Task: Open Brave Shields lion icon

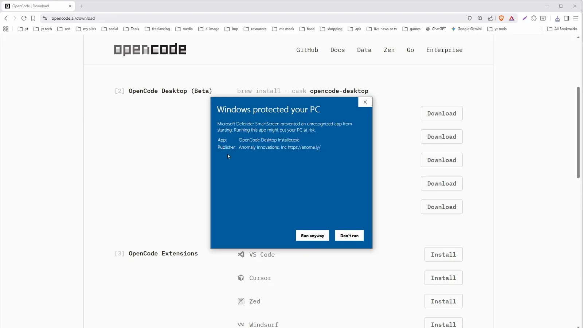Action: [x=501, y=18]
